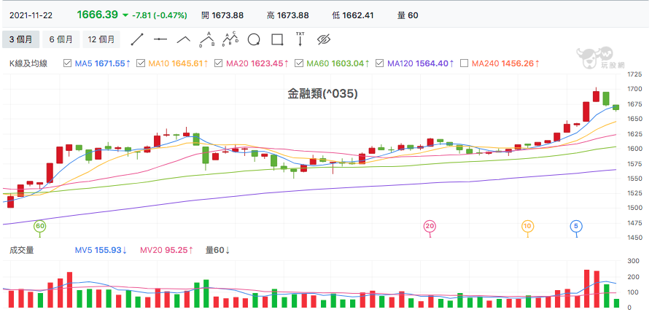Toggle hide drawings eye-slash icon
The height and width of the screenshot is (312, 652).
point(323,39)
